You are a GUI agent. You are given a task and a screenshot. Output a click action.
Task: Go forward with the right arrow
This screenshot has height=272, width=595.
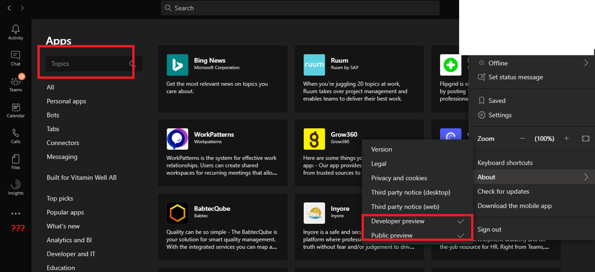(x=23, y=8)
